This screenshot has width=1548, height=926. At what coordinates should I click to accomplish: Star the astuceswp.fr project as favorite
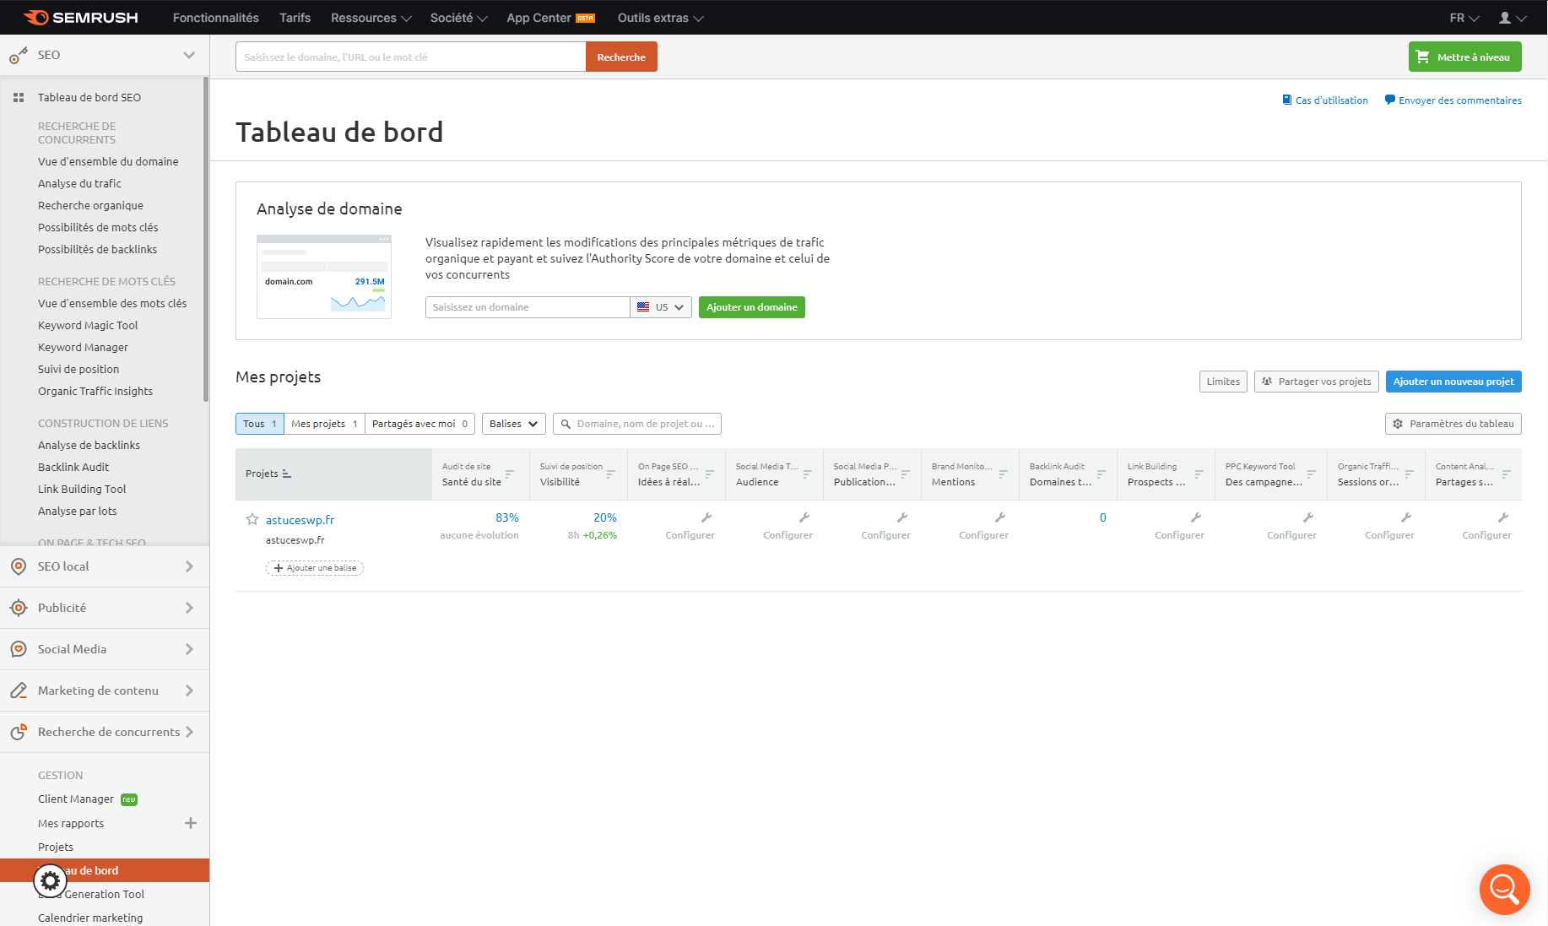[252, 519]
